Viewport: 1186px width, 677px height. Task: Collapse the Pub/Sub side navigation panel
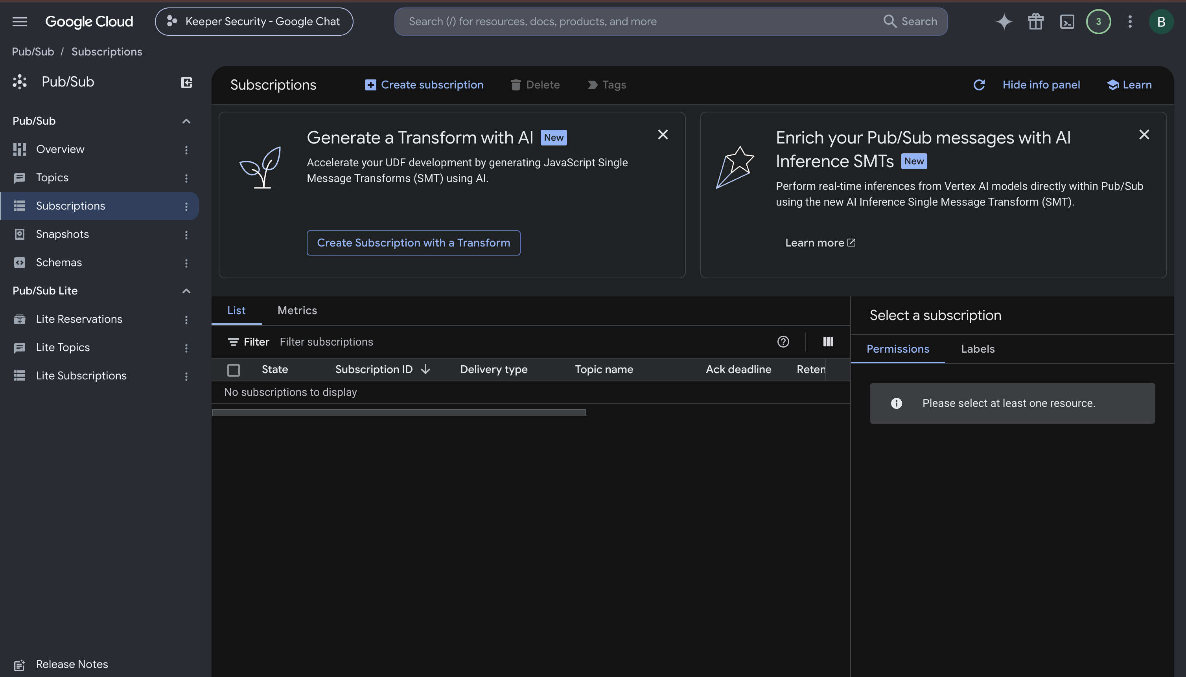[186, 82]
